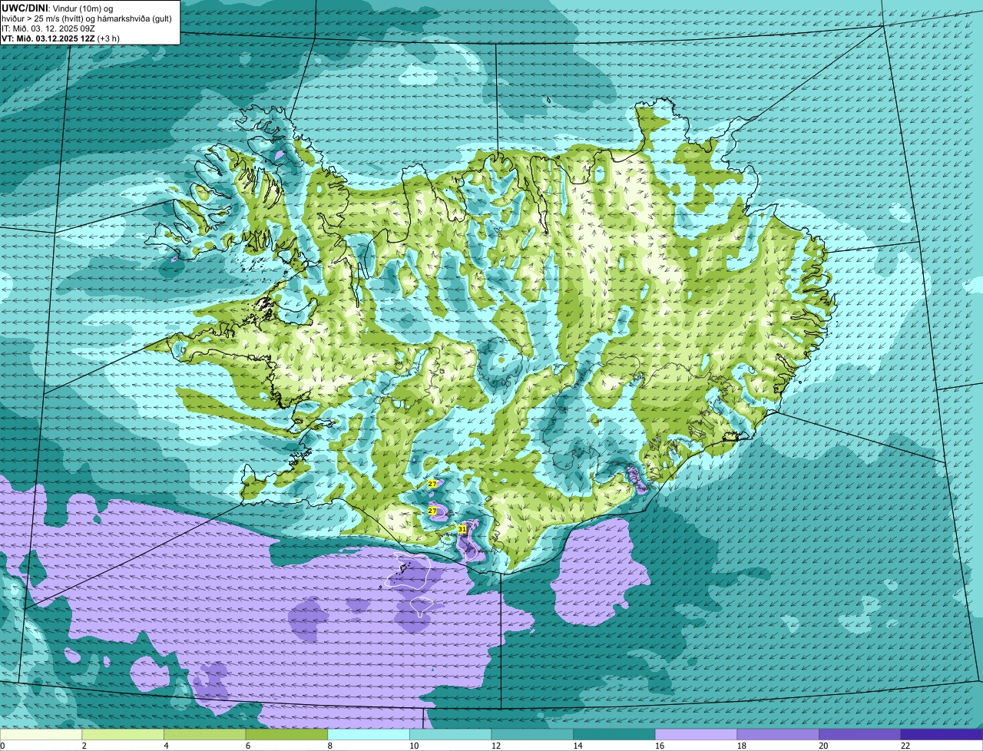Select the 2–4 m/s legend color swatch
Screen dimensions: 983x751
[123, 734]
